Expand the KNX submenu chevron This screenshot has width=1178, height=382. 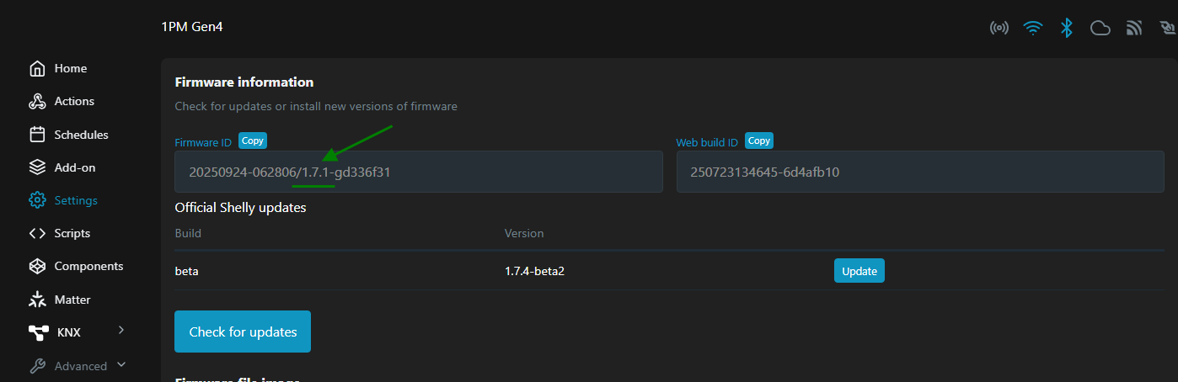click(121, 331)
